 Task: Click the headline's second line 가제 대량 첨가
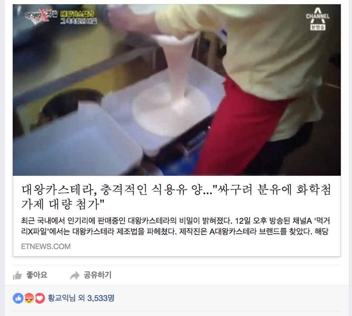(x=63, y=204)
